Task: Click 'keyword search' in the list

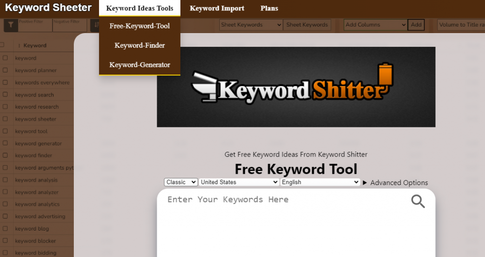Action: [34, 95]
